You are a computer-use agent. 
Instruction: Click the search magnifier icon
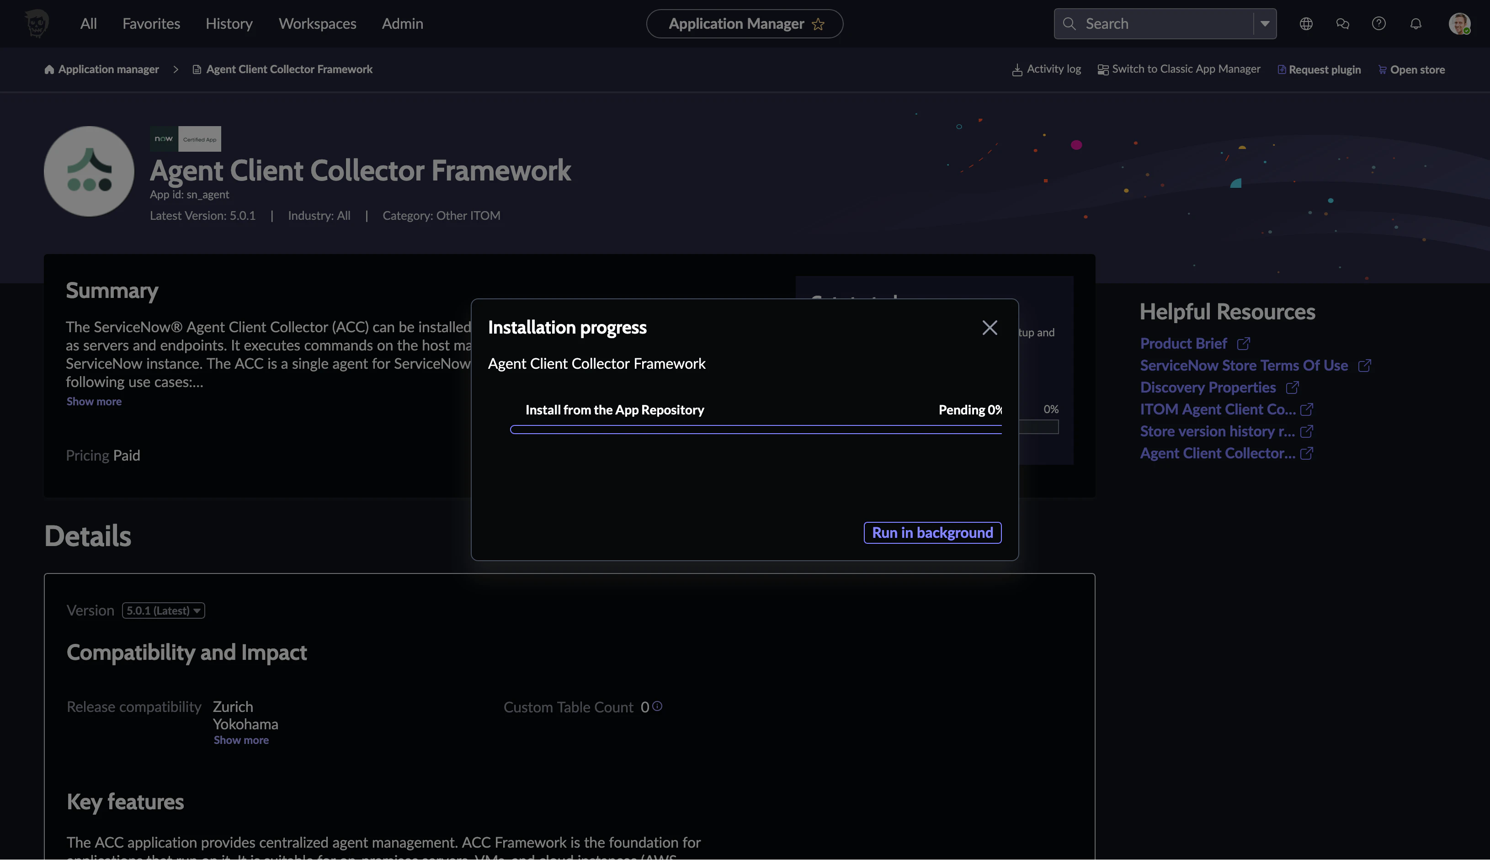(x=1069, y=24)
